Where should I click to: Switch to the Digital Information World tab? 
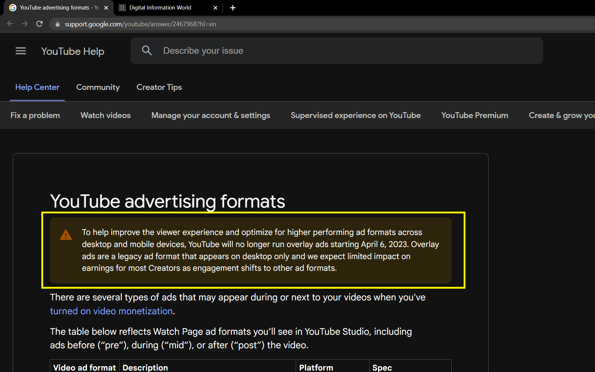click(x=168, y=8)
